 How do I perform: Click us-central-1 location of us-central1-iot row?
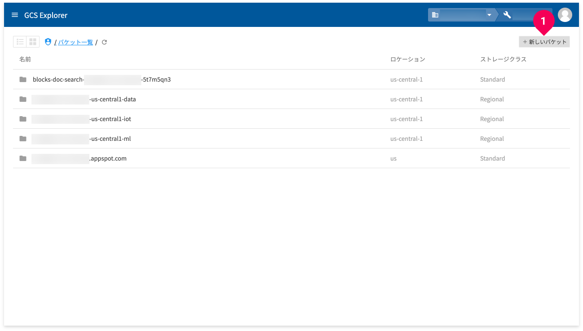coord(406,119)
